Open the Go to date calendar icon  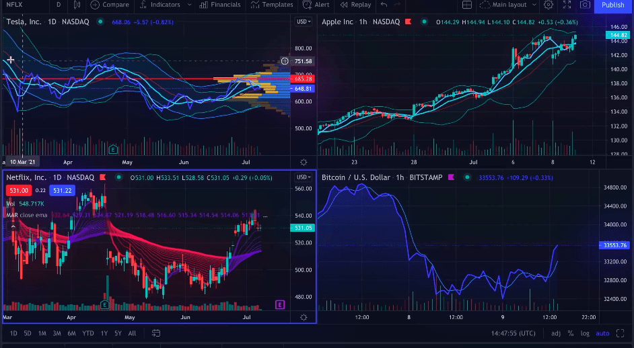pos(156,333)
